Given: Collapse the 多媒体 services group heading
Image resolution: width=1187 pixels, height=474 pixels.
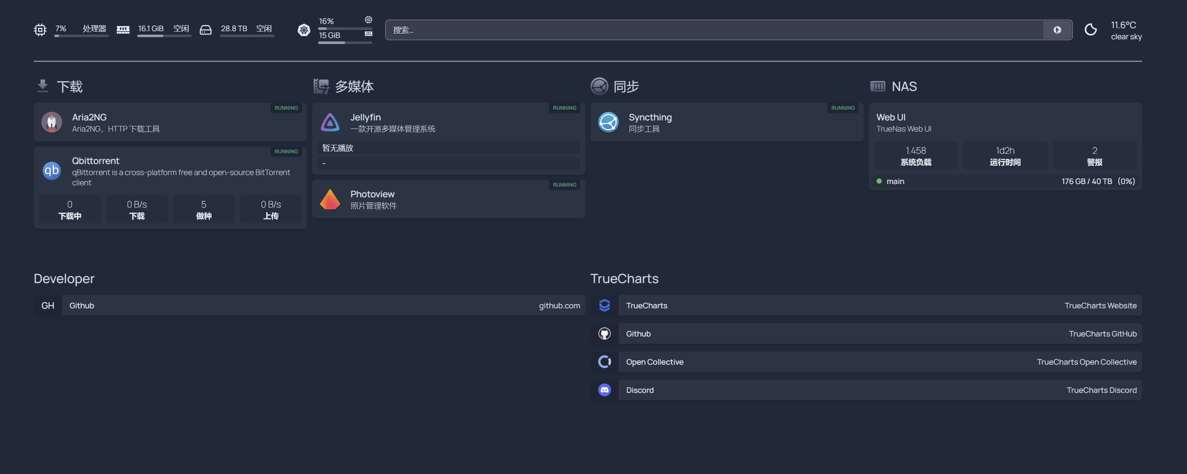Looking at the screenshot, I should pyautogui.click(x=354, y=87).
